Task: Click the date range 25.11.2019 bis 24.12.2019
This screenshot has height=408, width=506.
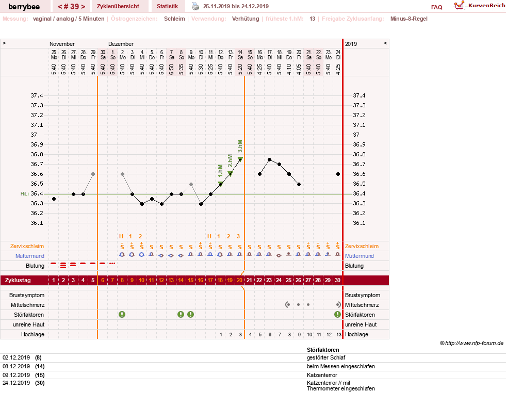Action: click(x=236, y=6)
